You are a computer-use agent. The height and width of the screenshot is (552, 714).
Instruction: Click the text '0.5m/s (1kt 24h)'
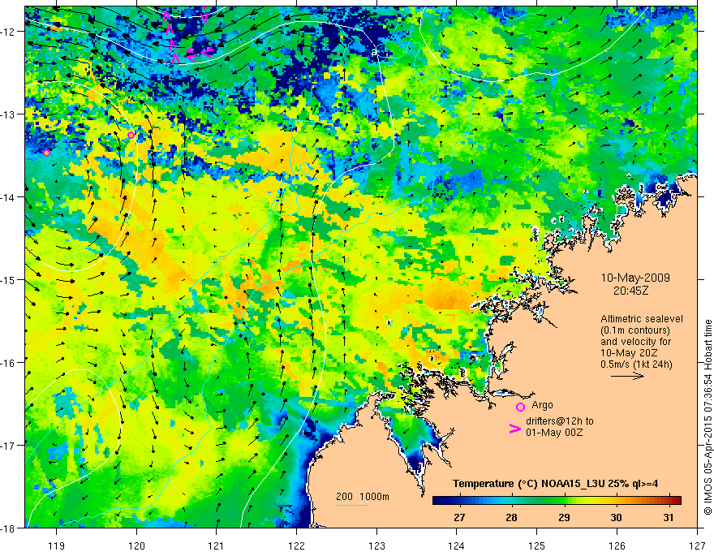point(636,364)
